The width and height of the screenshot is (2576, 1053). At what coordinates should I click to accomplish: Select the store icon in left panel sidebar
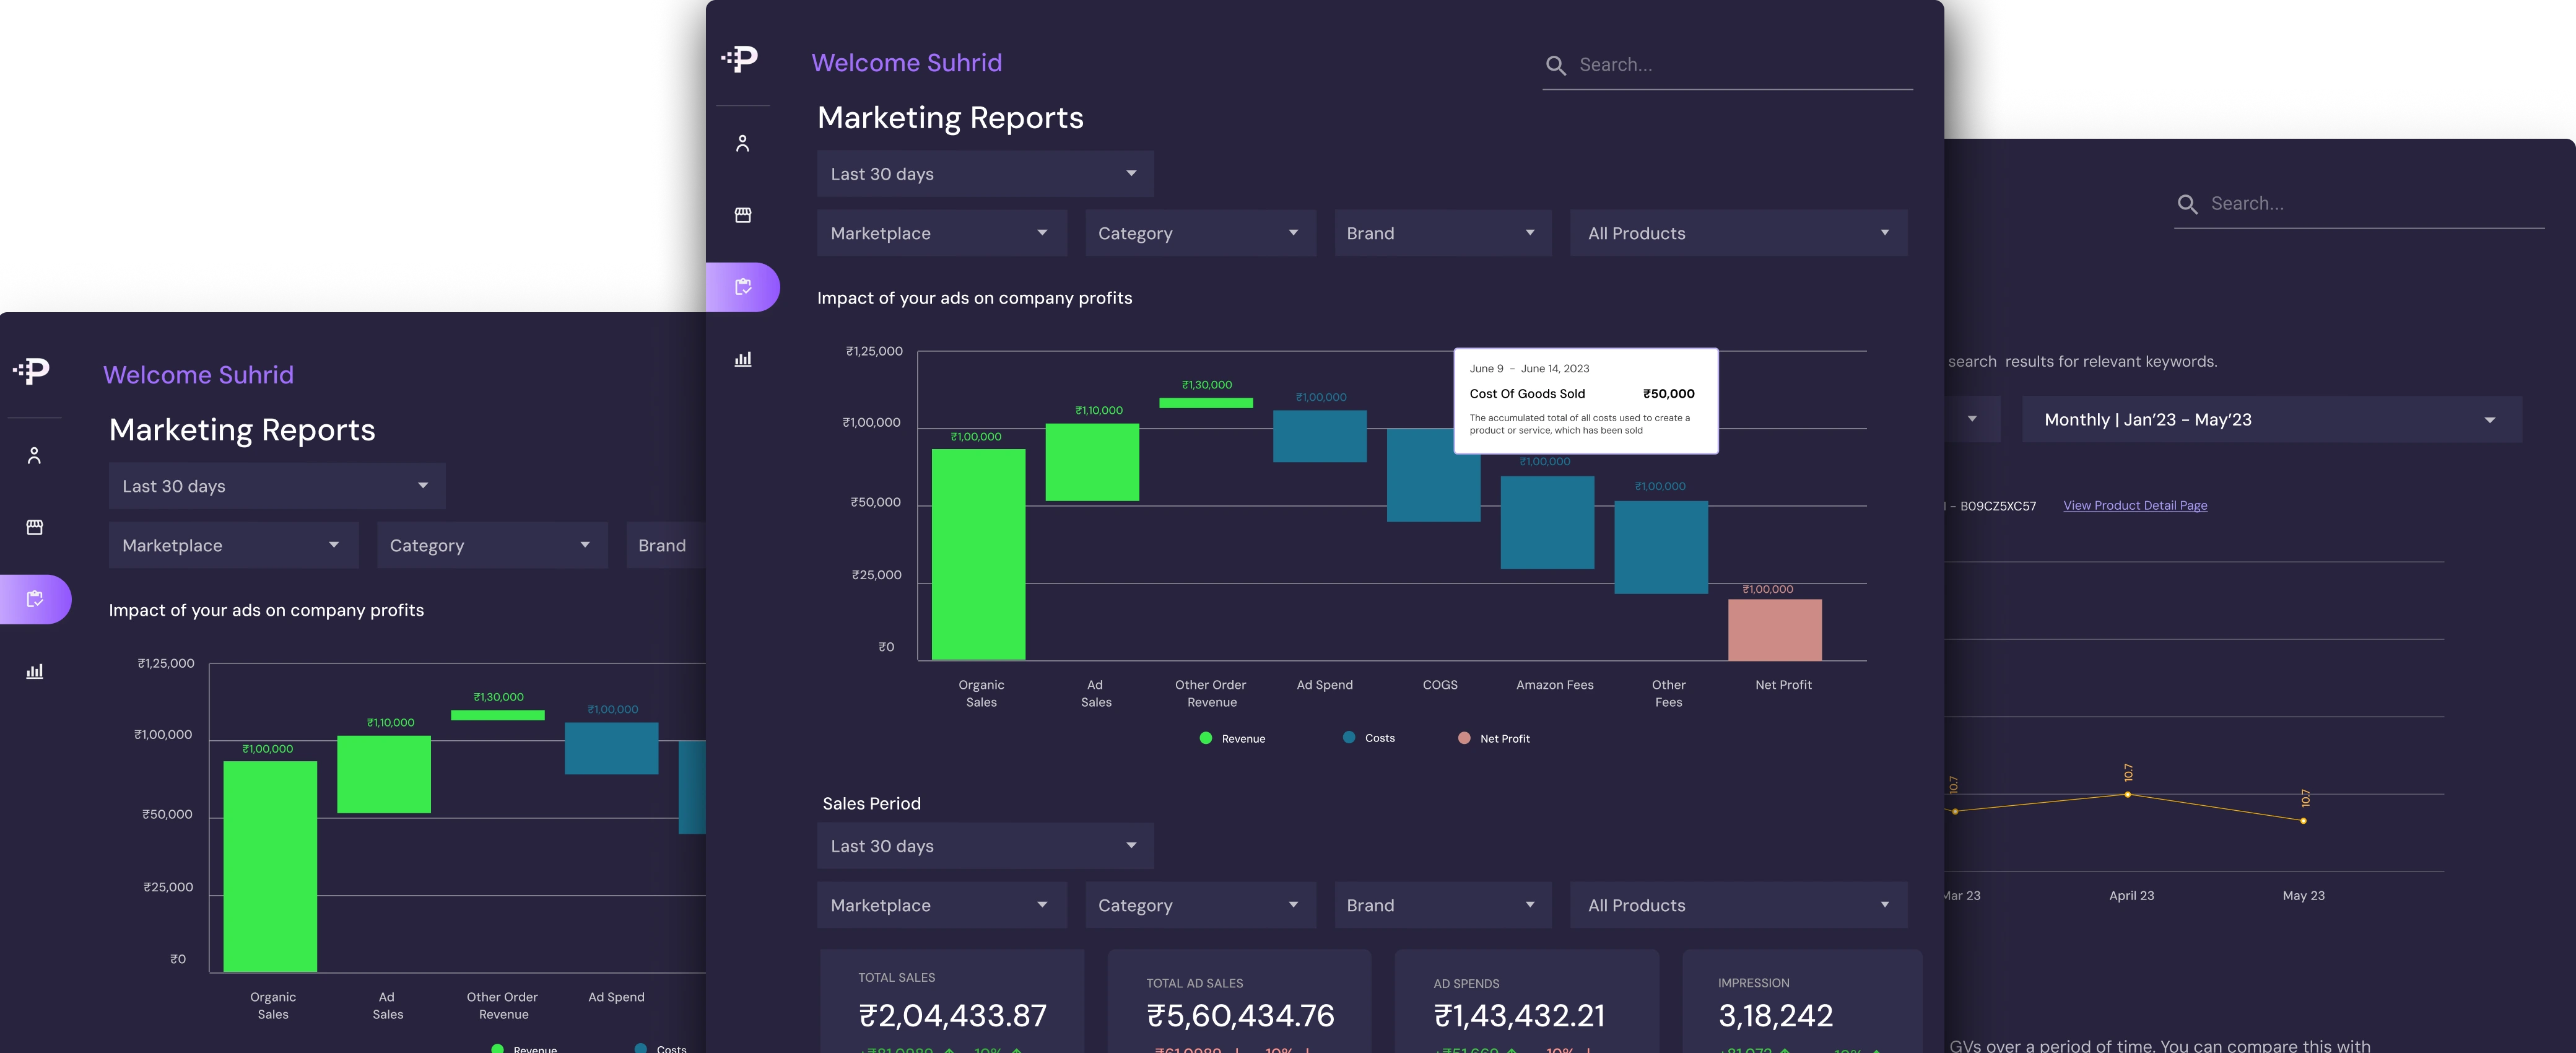34,527
